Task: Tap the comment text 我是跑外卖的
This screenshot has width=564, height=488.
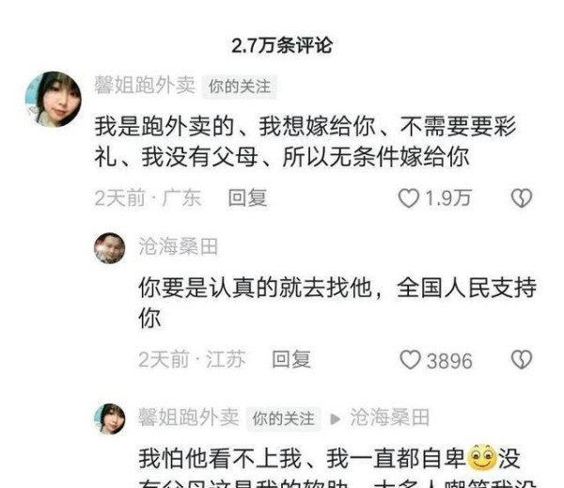Action: (164, 127)
